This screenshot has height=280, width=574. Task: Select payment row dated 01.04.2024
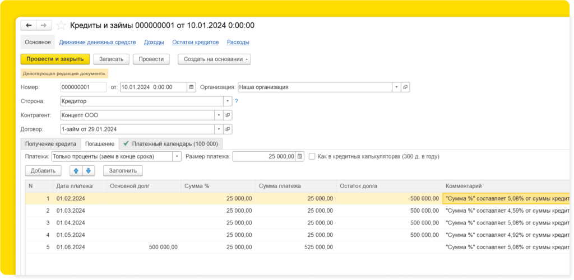point(298,223)
